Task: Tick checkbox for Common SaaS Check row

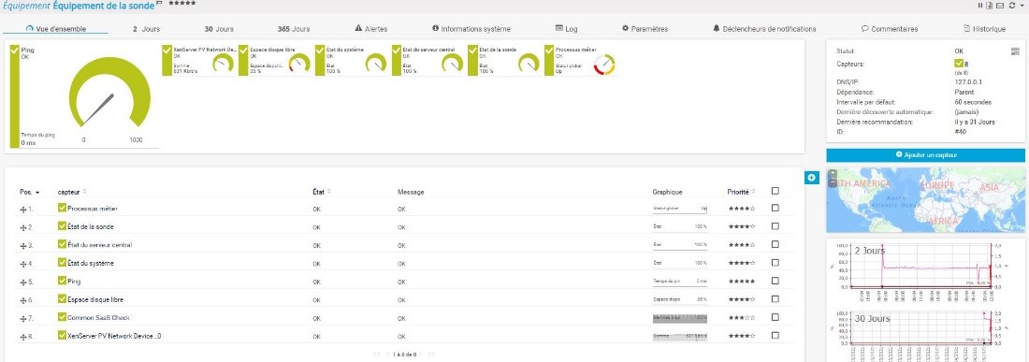Action: click(x=775, y=317)
